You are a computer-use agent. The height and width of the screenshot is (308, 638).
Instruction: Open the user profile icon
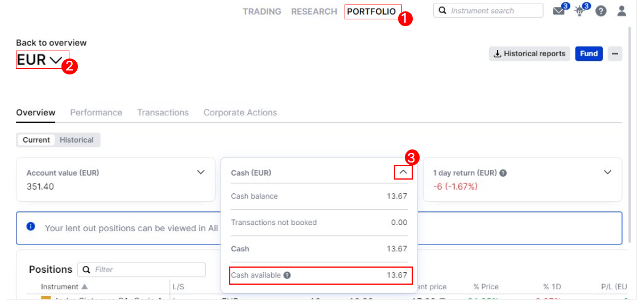tap(622, 11)
